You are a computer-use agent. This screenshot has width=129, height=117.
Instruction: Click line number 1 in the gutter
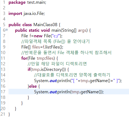(4, 2)
